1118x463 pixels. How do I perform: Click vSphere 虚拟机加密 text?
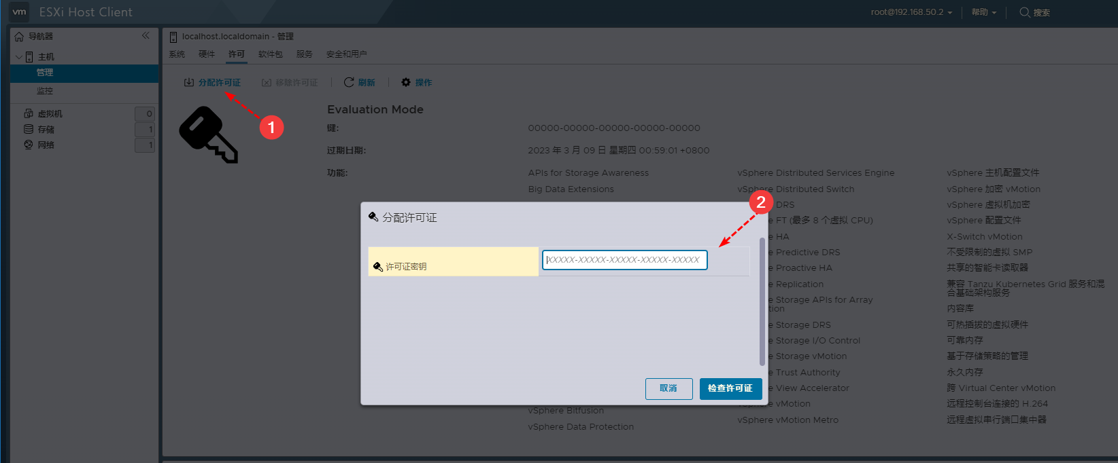(x=989, y=205)
